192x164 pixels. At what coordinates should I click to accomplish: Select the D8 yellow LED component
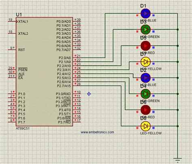point(145,126)
